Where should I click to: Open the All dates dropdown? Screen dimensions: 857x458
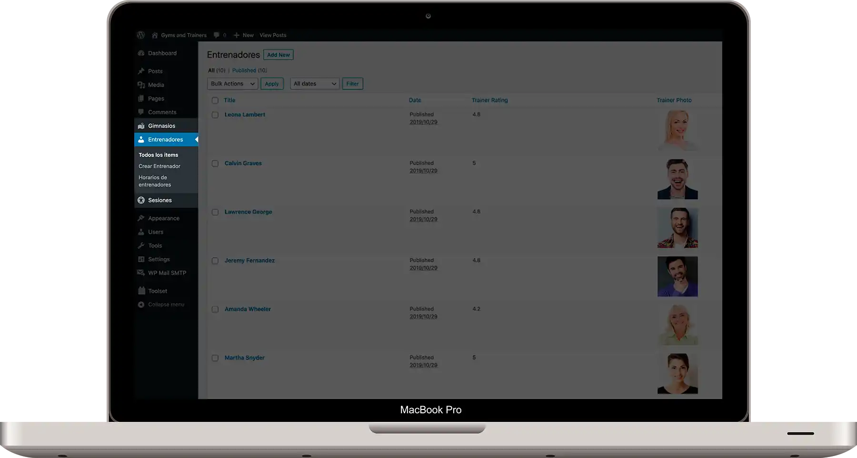coord(315,84)
